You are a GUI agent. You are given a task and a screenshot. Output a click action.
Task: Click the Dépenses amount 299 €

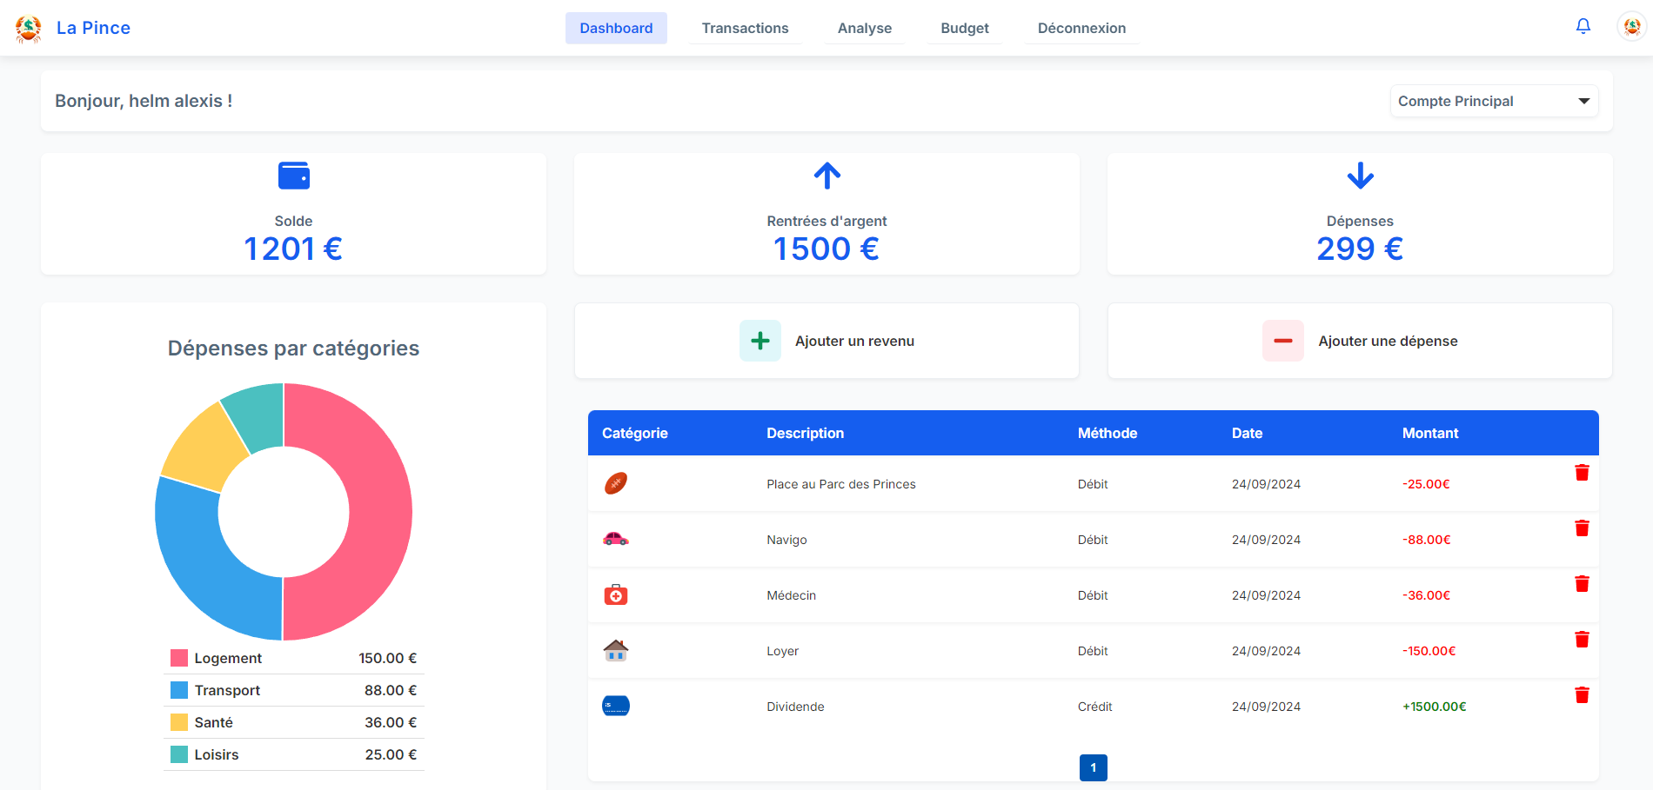[x=1360, y=249]
